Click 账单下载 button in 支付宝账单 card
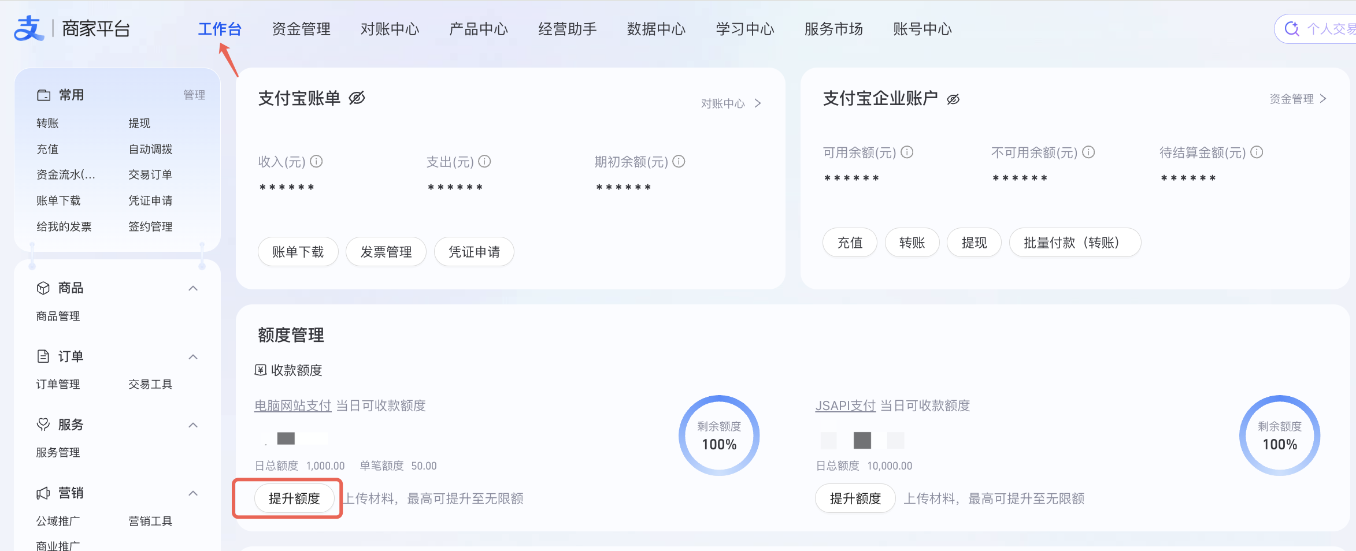 pyautogui.click(x=298, y=252)
